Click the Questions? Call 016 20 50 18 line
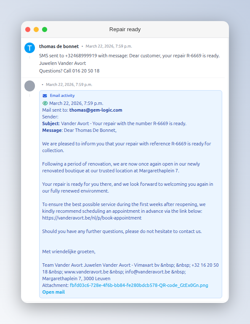Viewport: 250px width, 324px height. [x=69, y=71]
